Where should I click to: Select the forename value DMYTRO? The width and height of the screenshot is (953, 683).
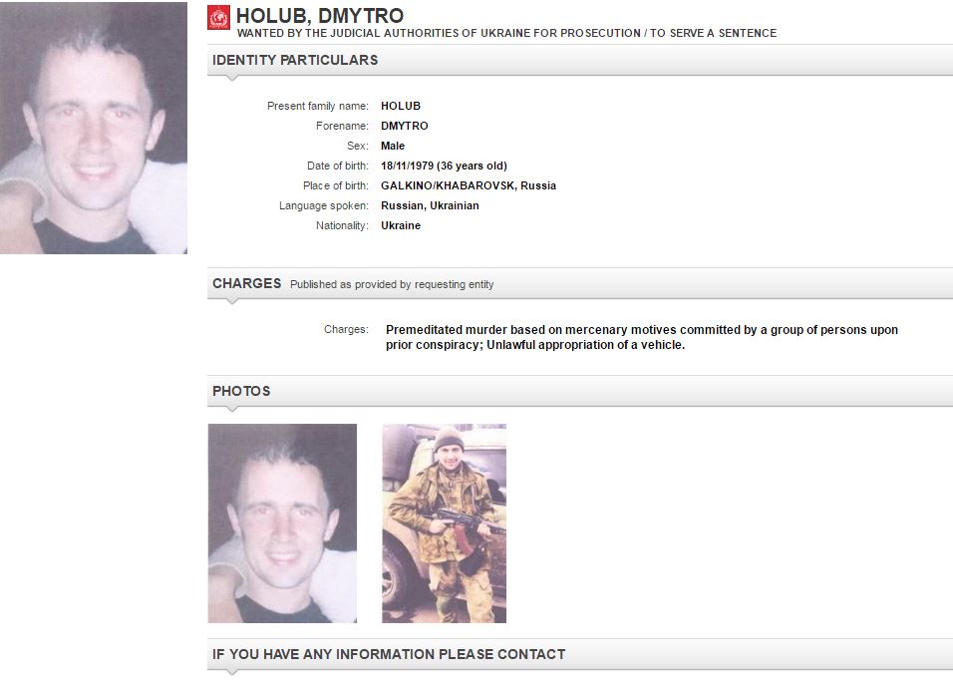pyautogui.click(x=404, y=126)
